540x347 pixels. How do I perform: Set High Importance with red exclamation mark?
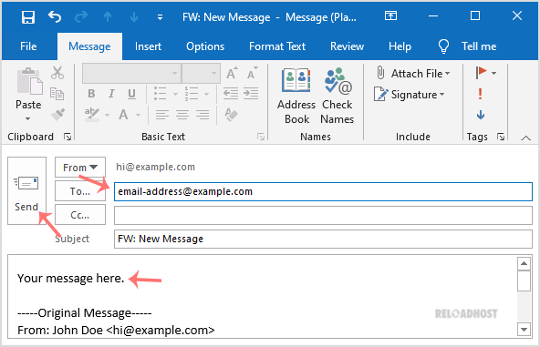tap(480, 94)
